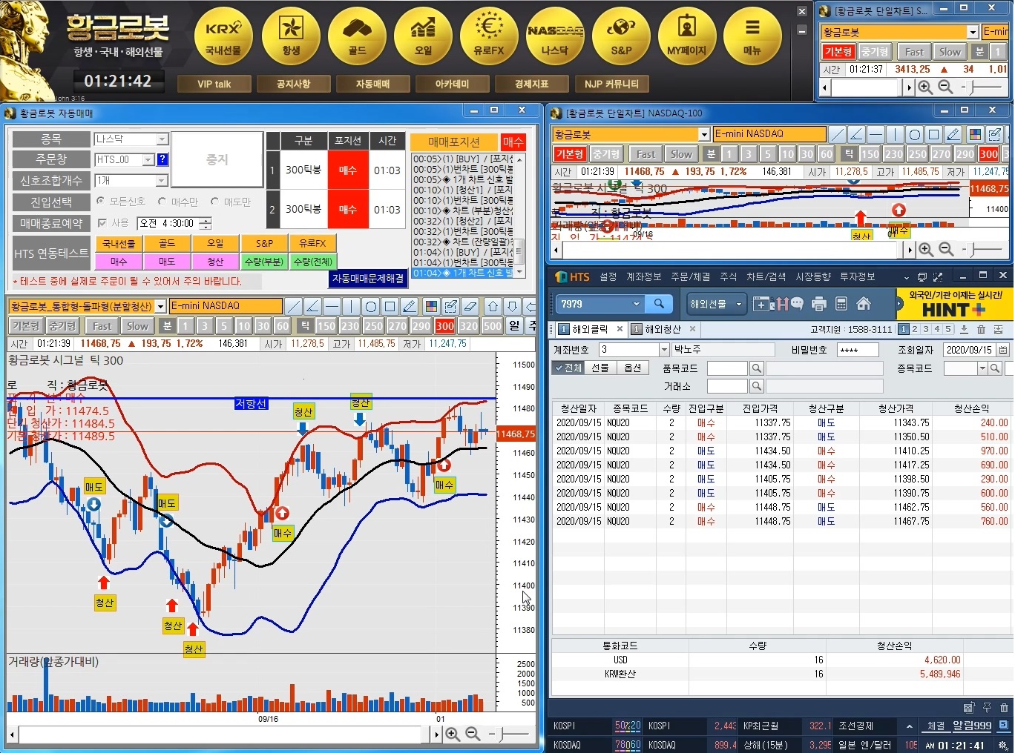This screenshot has width=1015, height=753.
Task: Click the HTS printer icon
Action: coord(819,304)
